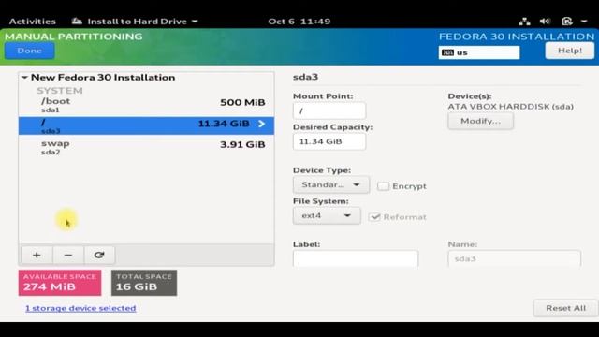Viewport: 599px width, 337px height.
Task: Click the remove mount point minus button
Action: (x=68, y=255)
